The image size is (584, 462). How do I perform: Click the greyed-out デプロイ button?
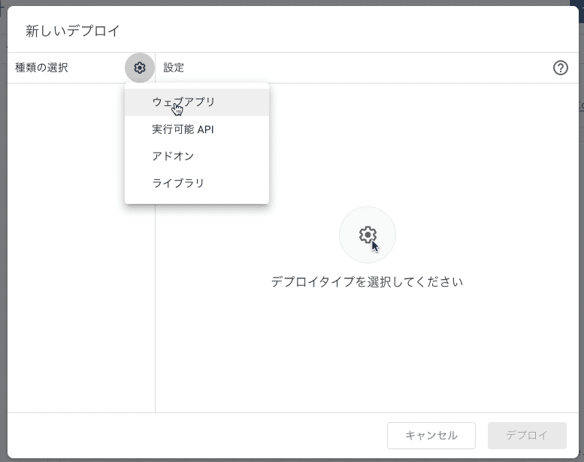[527, 435]
